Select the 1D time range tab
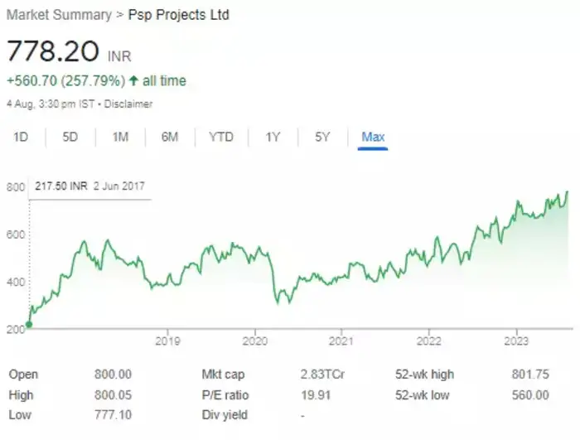The height and width of the screenshot is (440, 580). pyautogui.click(x=21, y=138)
